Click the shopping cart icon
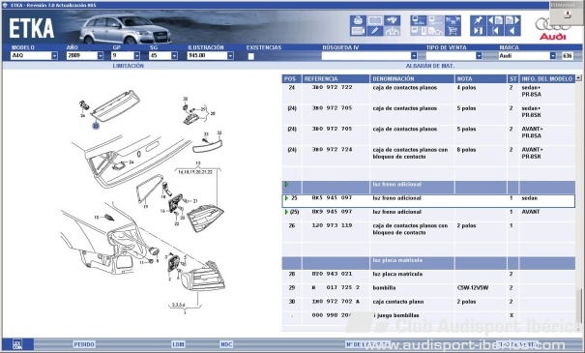This screenshot has height=353, width=585. click(x=453, y=31)
